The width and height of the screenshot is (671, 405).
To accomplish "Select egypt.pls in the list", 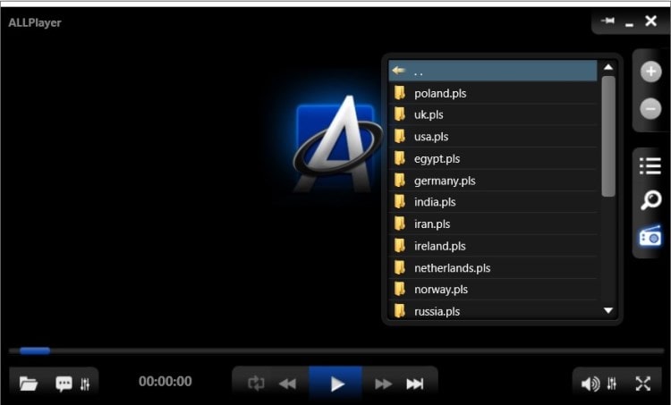I will point(493,158).
